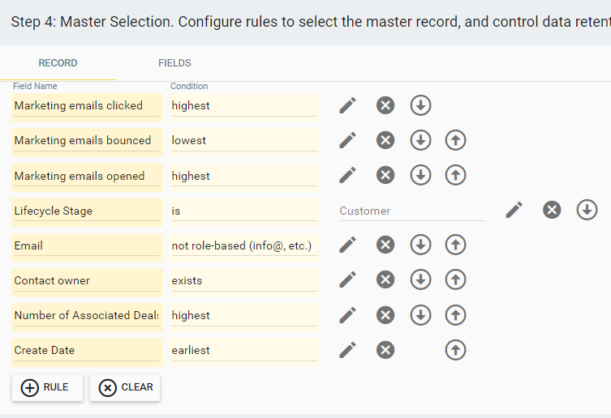This screenshot has width=611, height=418.
Task: Move Lifecycle Stage rule down
Action: [587, 210]
